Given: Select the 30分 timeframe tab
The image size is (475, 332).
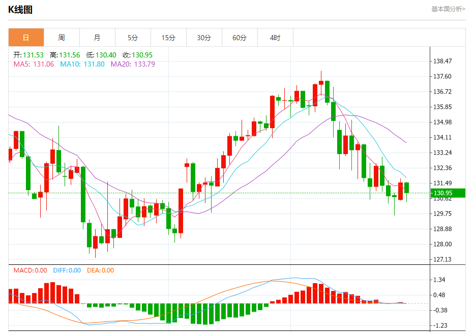Looking at the screenshot, I should pos(204,38).
